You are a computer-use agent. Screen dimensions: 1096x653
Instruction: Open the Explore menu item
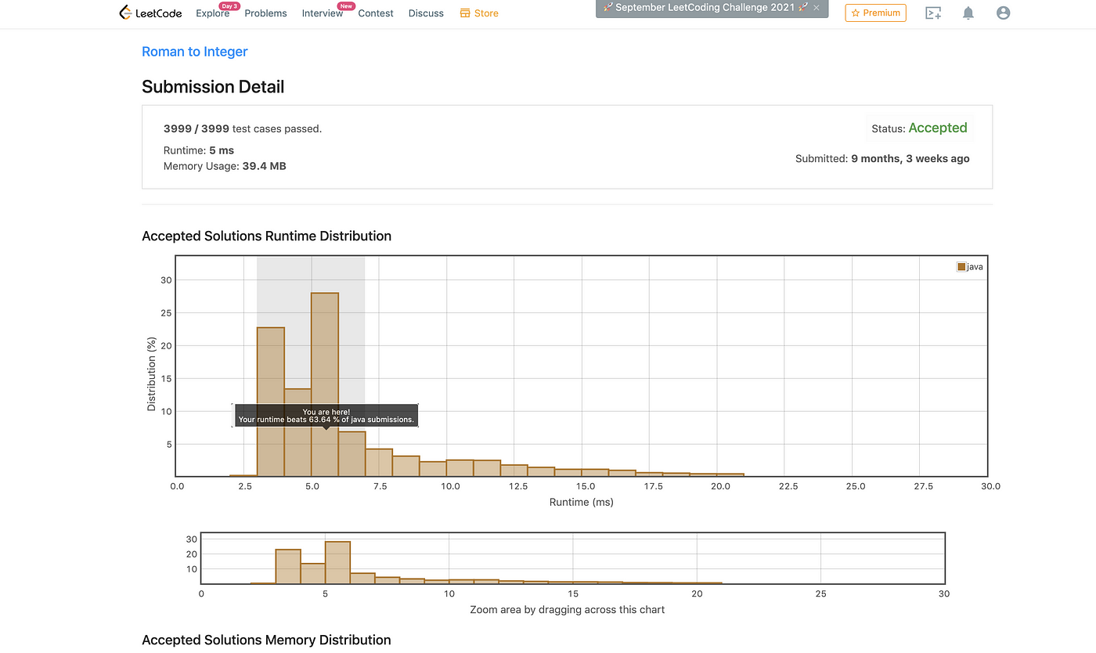coord(212,13)
